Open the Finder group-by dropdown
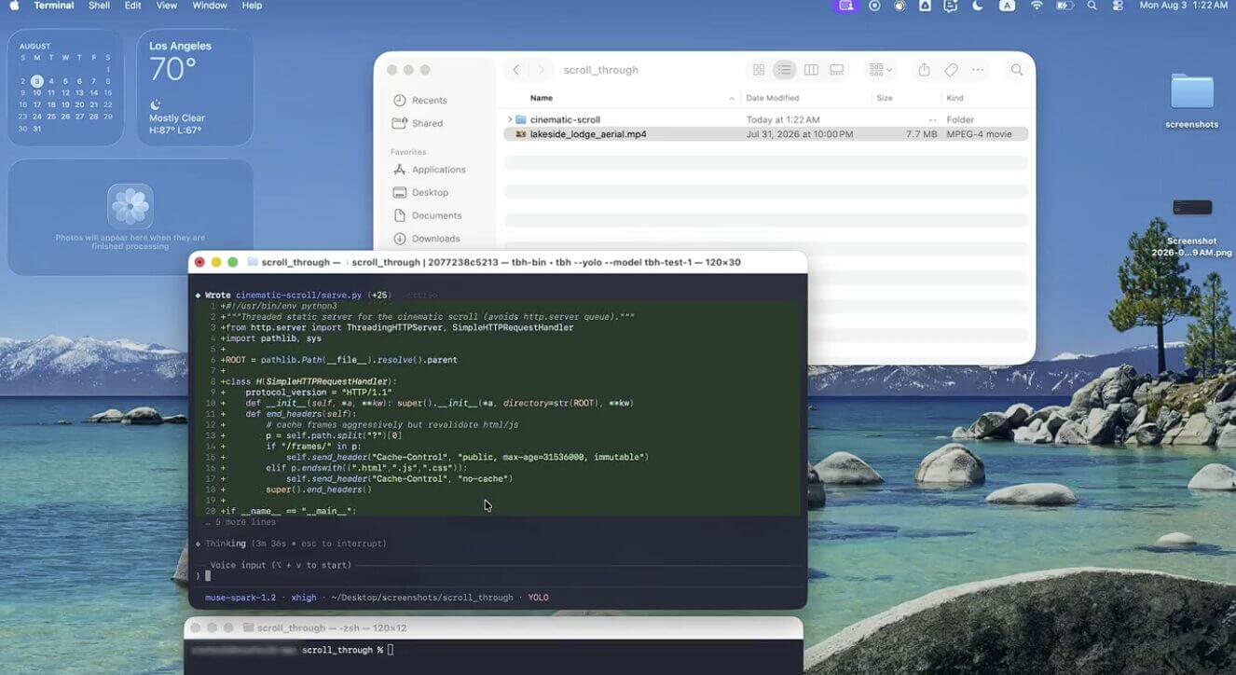Viewport: 1236px width, 675px height. pos(880,70)
